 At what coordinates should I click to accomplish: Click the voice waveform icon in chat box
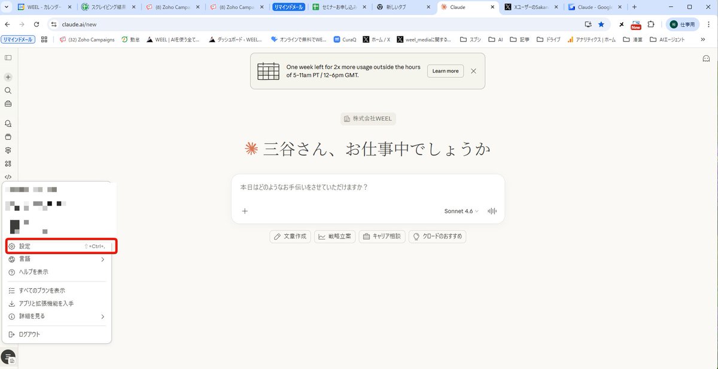pos(492,211)
